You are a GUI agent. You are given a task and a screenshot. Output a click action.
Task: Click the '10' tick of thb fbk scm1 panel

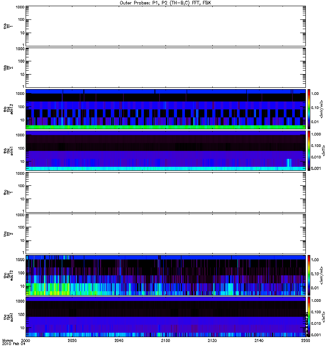pos(23,161)
